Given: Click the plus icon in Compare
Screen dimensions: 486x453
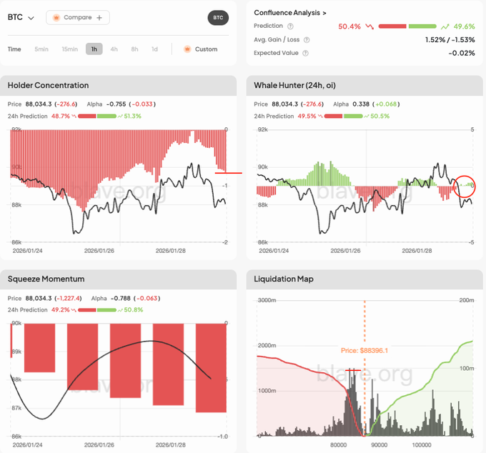Looking at the screenshot, I should coord(99,18).
